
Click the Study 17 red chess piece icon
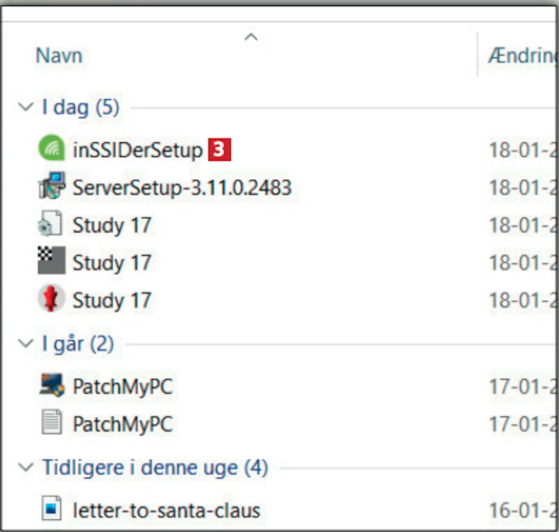coord(51,298)
